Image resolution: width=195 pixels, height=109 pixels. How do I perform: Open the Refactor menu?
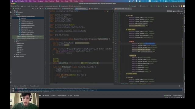click(x=52, y=1)
